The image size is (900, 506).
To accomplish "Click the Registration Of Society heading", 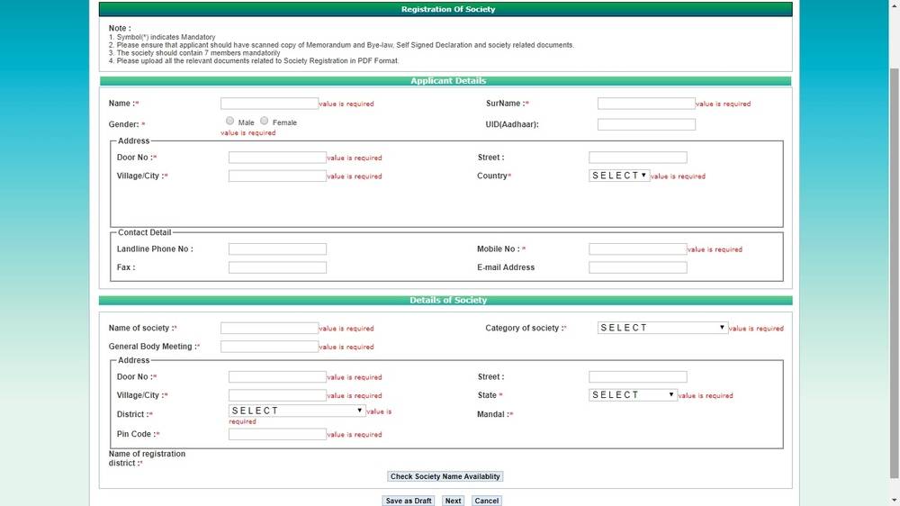I will pos(447,9).
